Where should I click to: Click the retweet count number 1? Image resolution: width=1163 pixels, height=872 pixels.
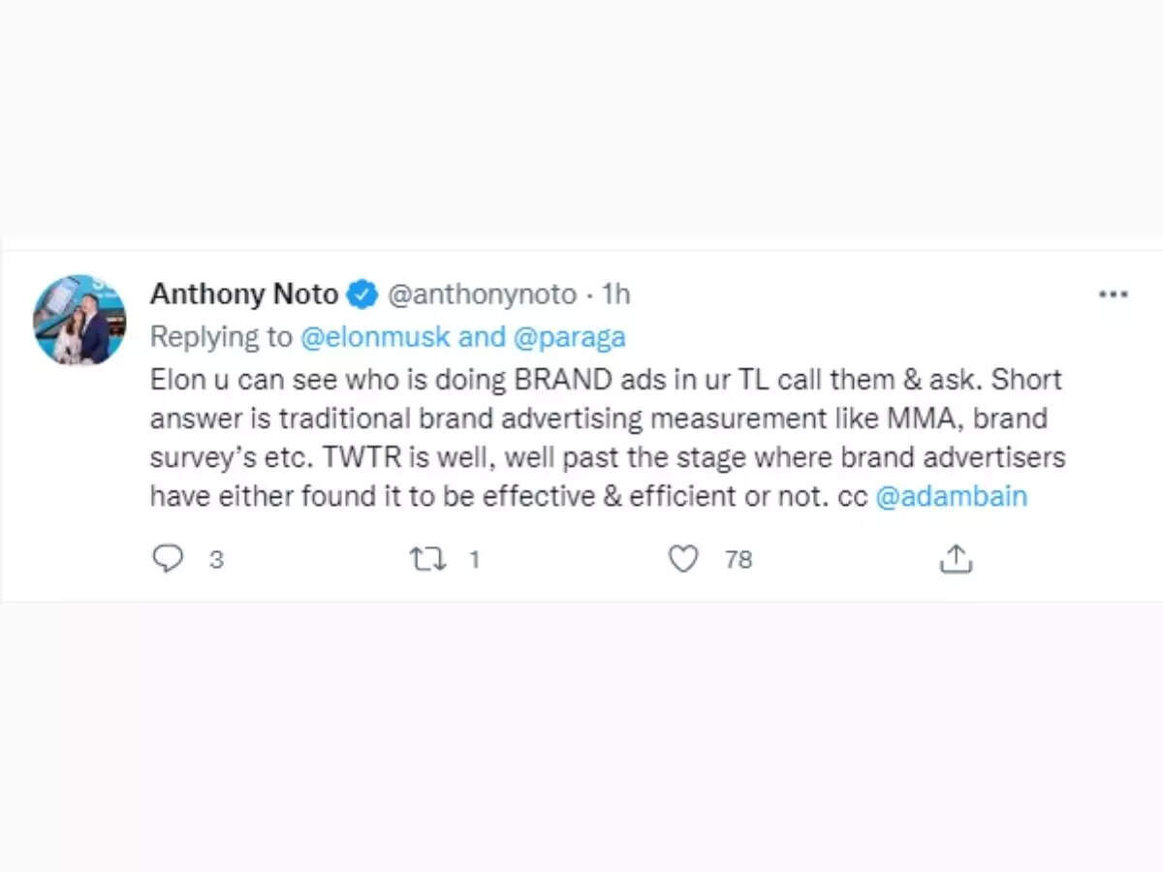pyautogui.click(x=475, y=560)
